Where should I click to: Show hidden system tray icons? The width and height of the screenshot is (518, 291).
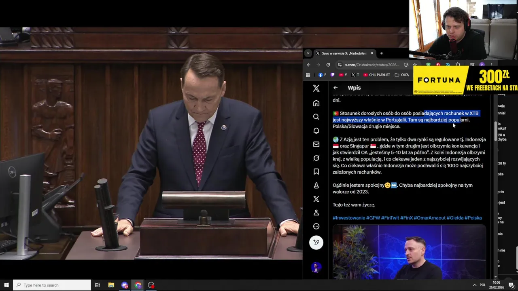pos(474,285)
